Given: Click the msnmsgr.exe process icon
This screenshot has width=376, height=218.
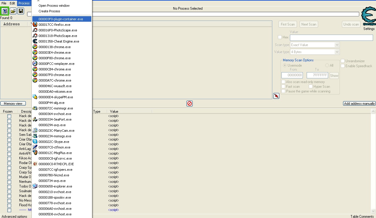Looking at the screenshot, I should 35,108.
